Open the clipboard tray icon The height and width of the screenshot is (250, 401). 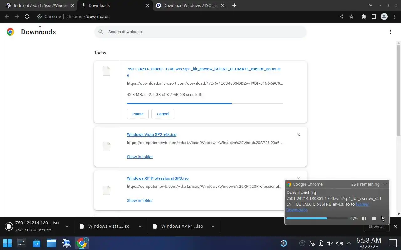pos(321,243)
